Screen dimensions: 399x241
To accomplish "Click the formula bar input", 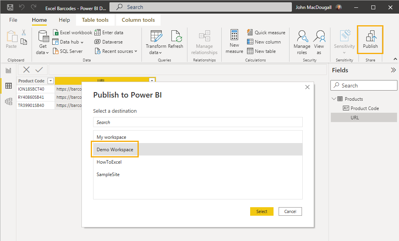I will click(x=187, y=70).
